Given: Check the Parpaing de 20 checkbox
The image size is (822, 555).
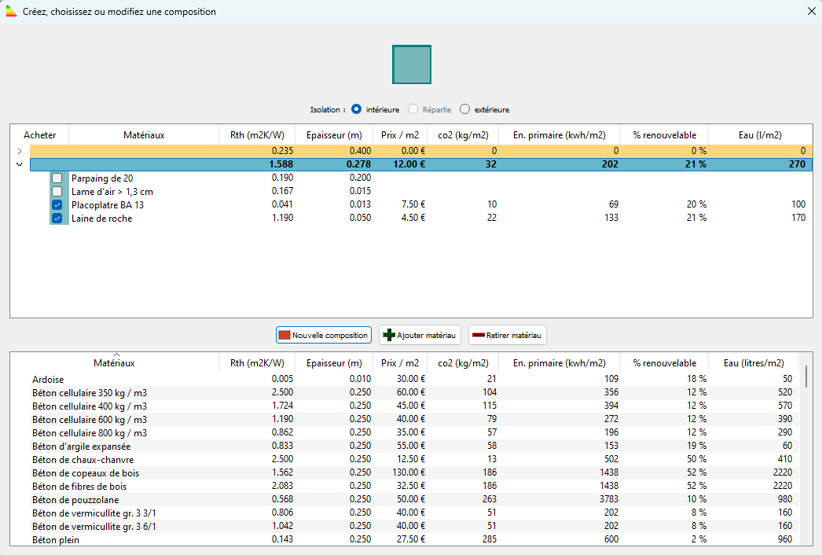Looking at the screenshot, I should click(x=57, y=178).
